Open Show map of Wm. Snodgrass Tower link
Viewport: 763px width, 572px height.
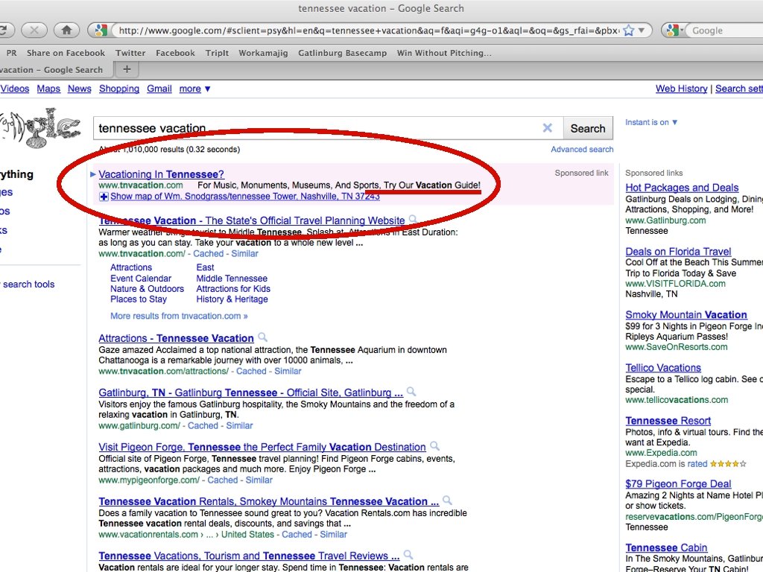pos(244,197)
